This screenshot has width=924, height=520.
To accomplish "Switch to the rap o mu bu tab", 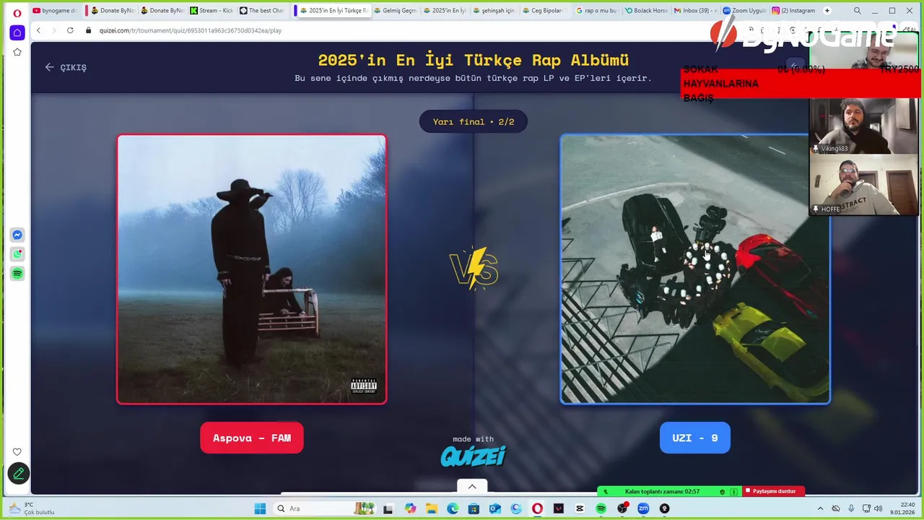I will [x=598, y=11].
